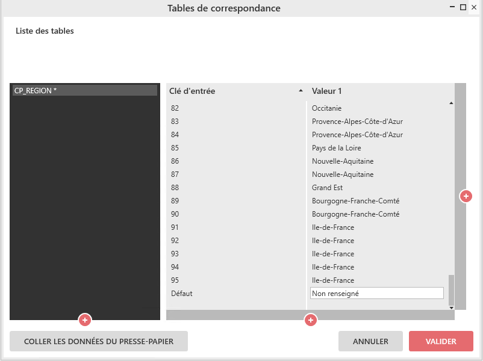Select the Grand Est value cell
The height and width of the screenshot is (361, 483).
point(327,188)
